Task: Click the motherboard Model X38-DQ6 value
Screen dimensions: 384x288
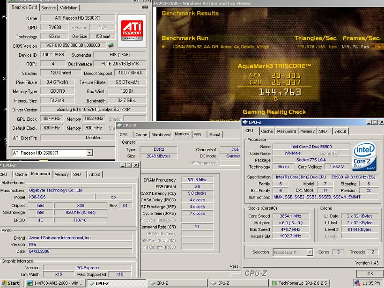Action: [61, 197]
